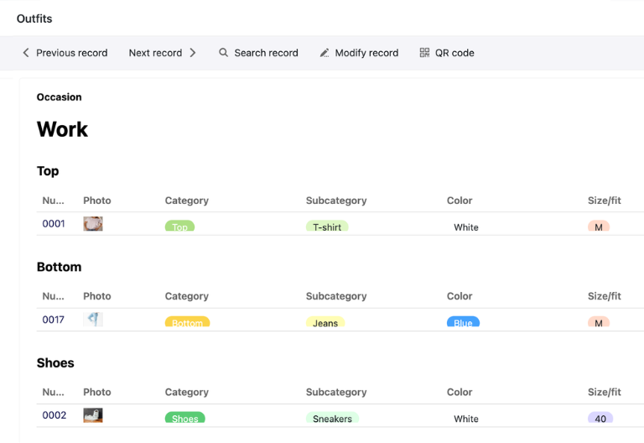This screenshot has height=443, width=644.
Task: Click the Subcategory column header in Top table
Action: 336,201
